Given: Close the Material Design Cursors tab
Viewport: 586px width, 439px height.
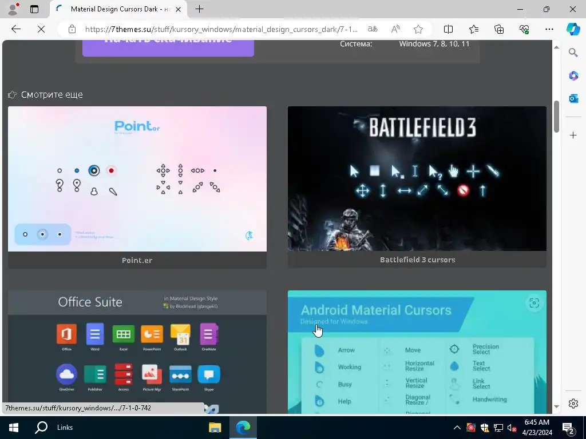Looking at the screenshot, I should [x=179, y=9].
